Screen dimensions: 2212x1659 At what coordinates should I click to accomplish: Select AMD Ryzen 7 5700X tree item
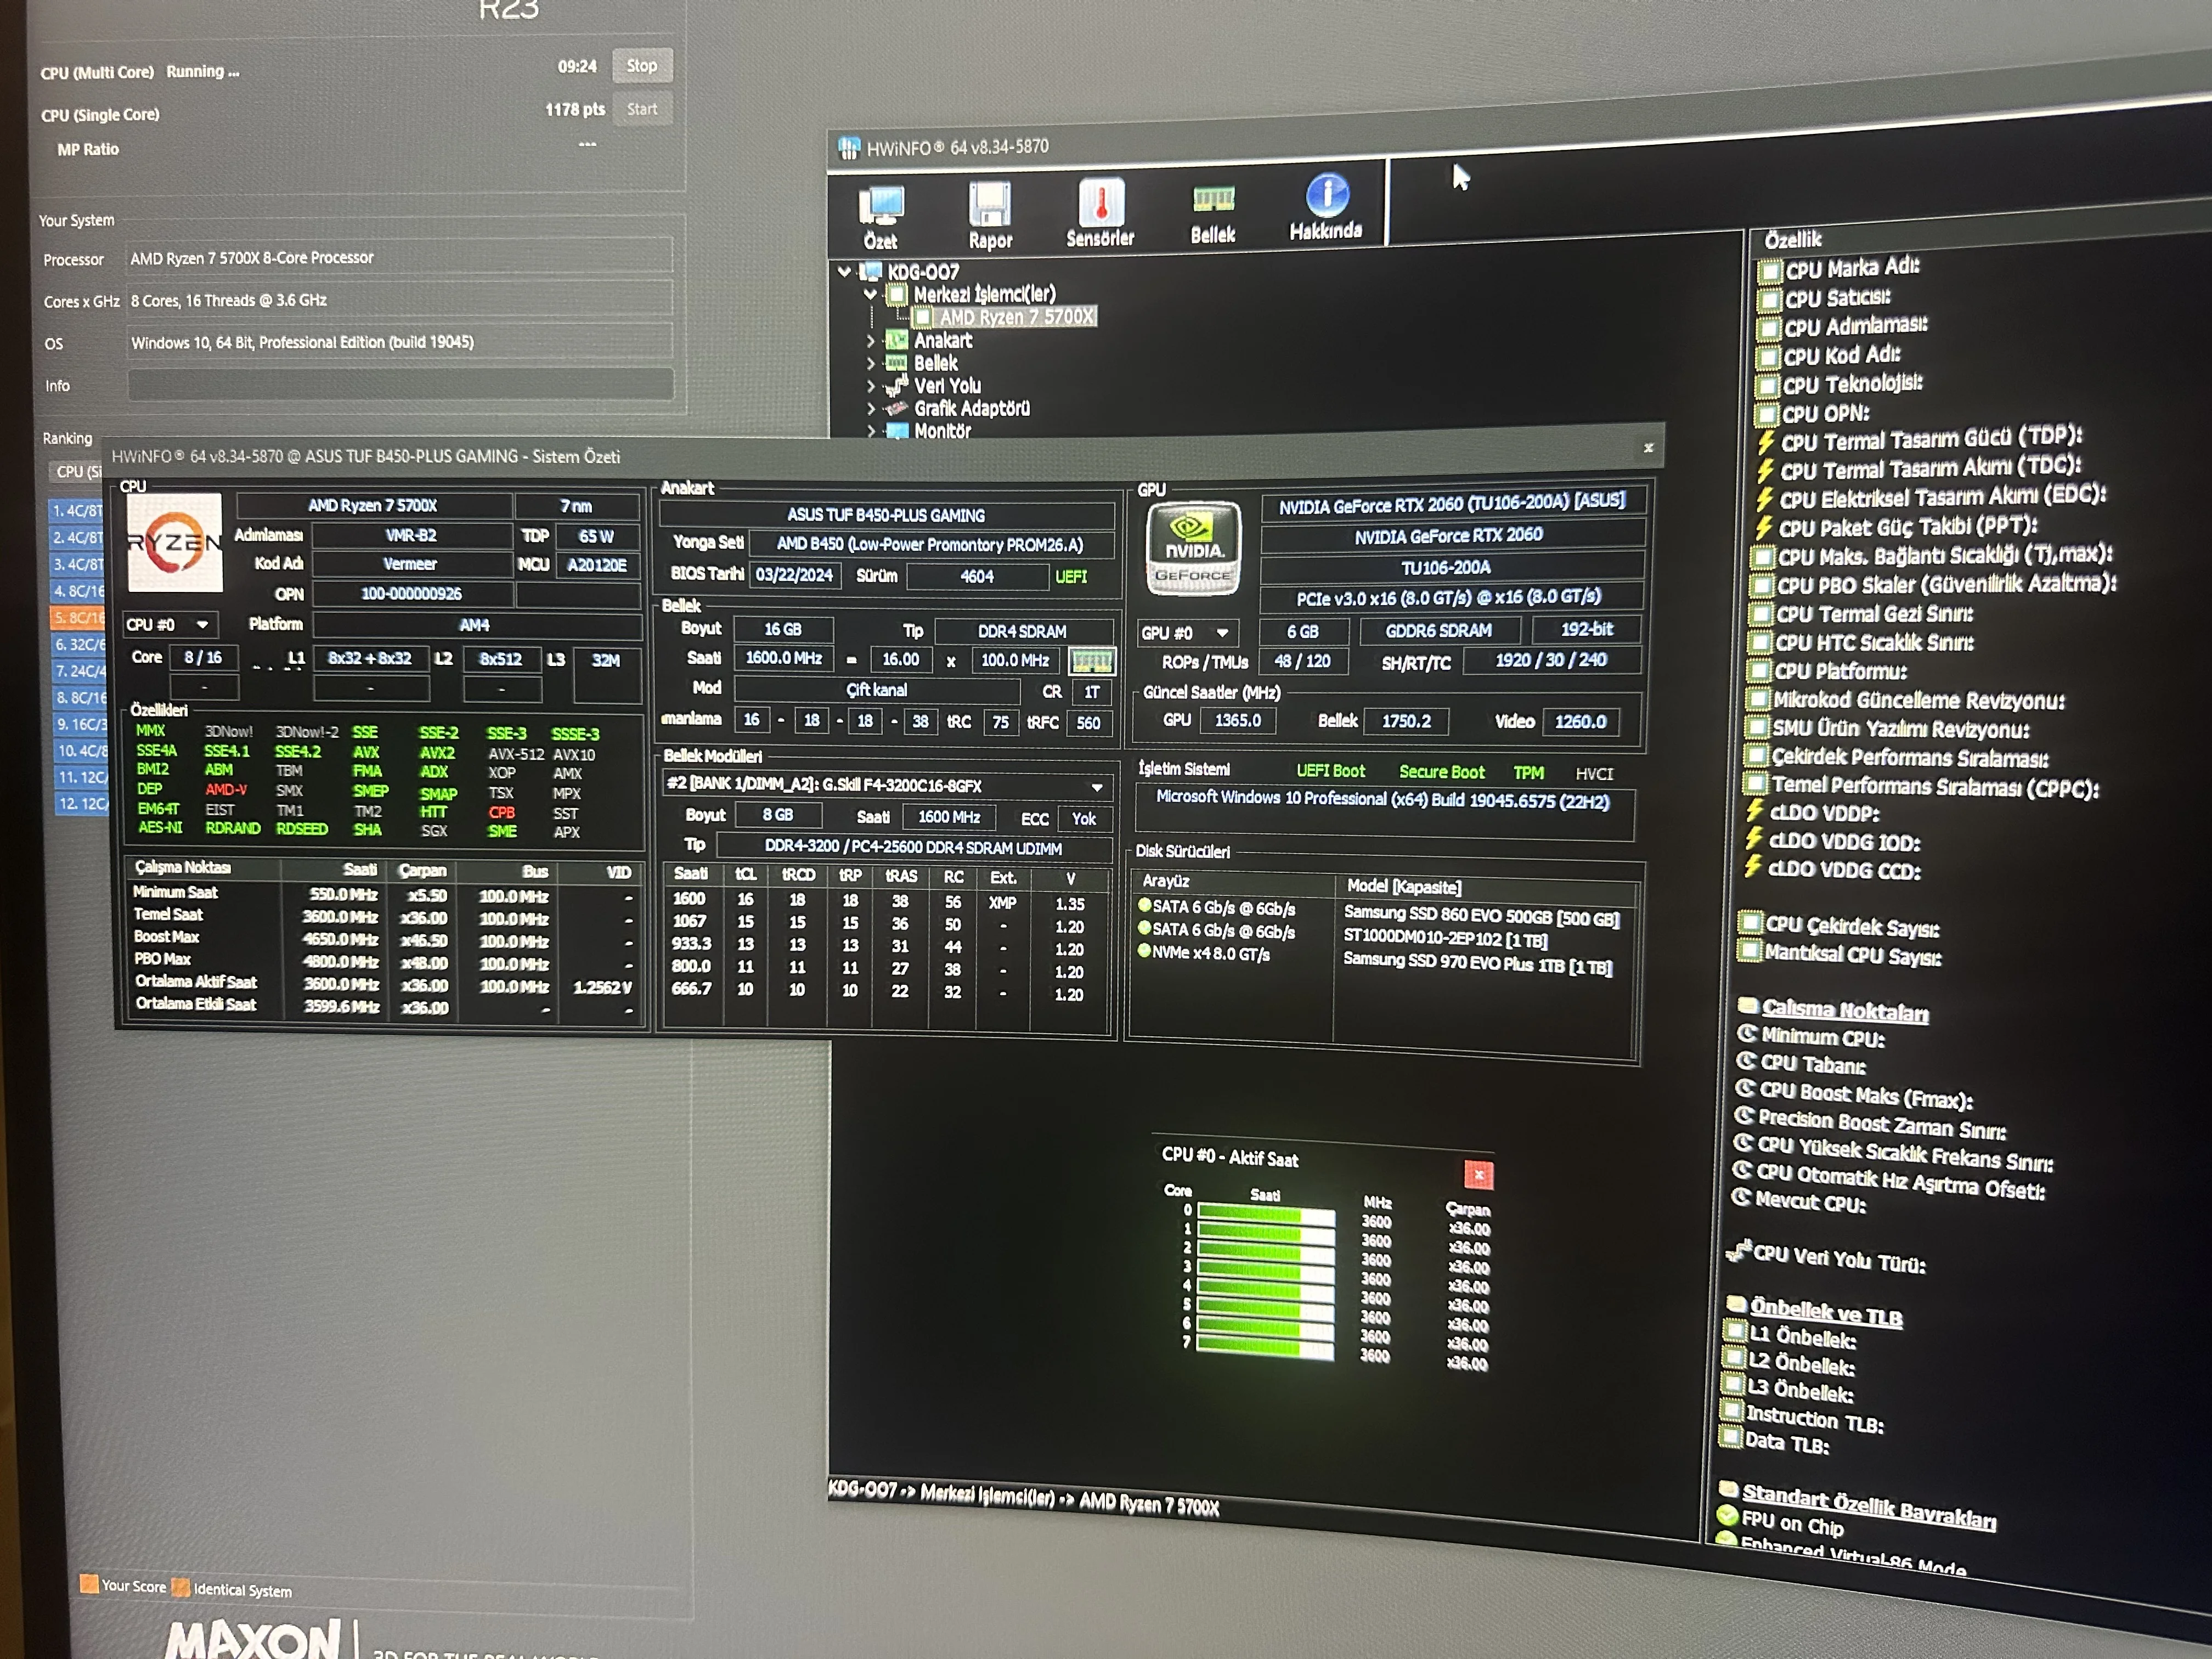pyautogui.click(x=1015, y=317)
